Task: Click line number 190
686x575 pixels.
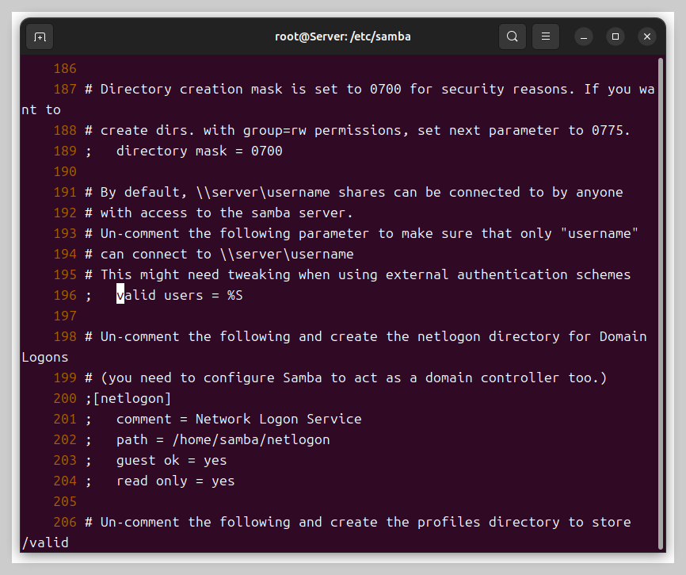Action: click(65, 171)
